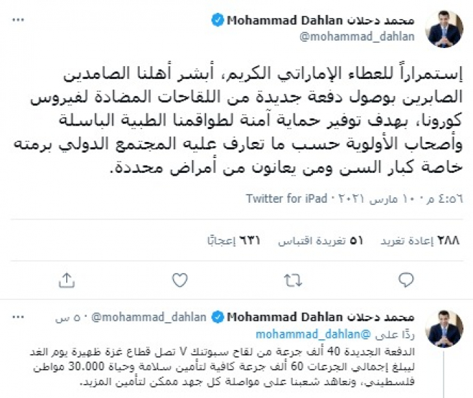Retweet the post using the arrows icon

[293, 279]
